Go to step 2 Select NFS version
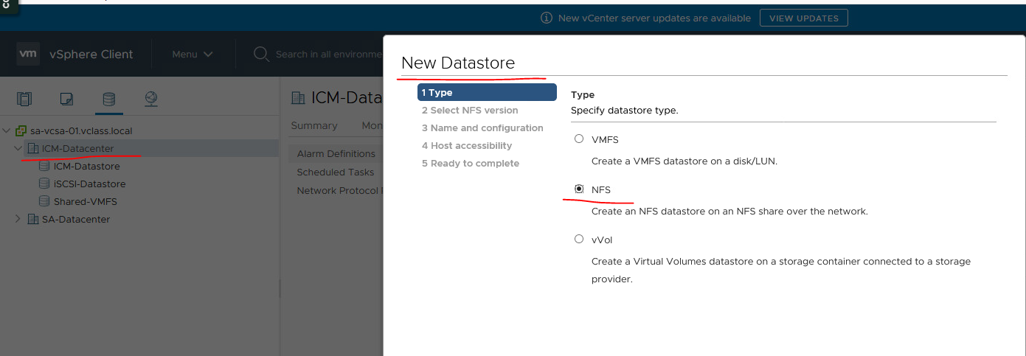 [470, 110]
